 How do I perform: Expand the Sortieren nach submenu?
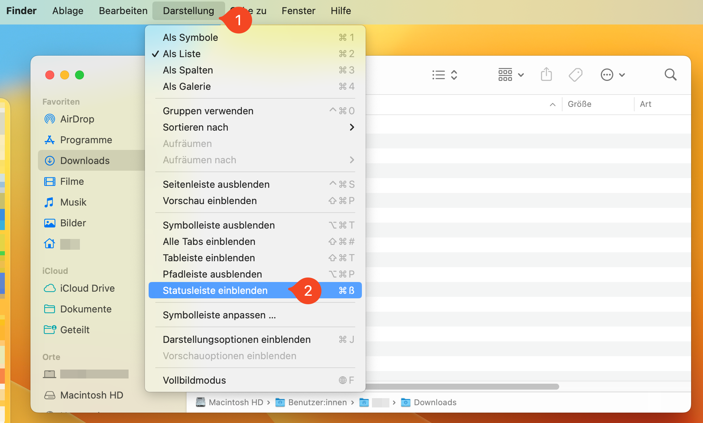coord(255,127)
